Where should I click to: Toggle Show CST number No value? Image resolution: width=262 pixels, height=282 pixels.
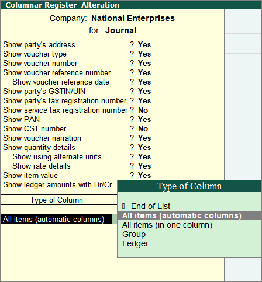pos(143,129)
